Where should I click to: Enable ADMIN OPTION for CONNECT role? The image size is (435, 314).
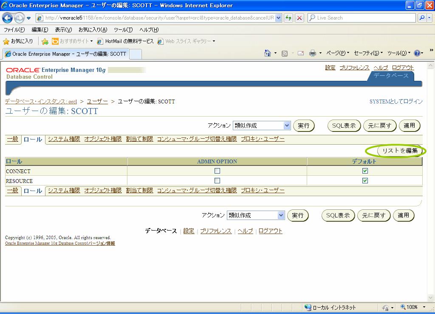(x=217, y=171)
